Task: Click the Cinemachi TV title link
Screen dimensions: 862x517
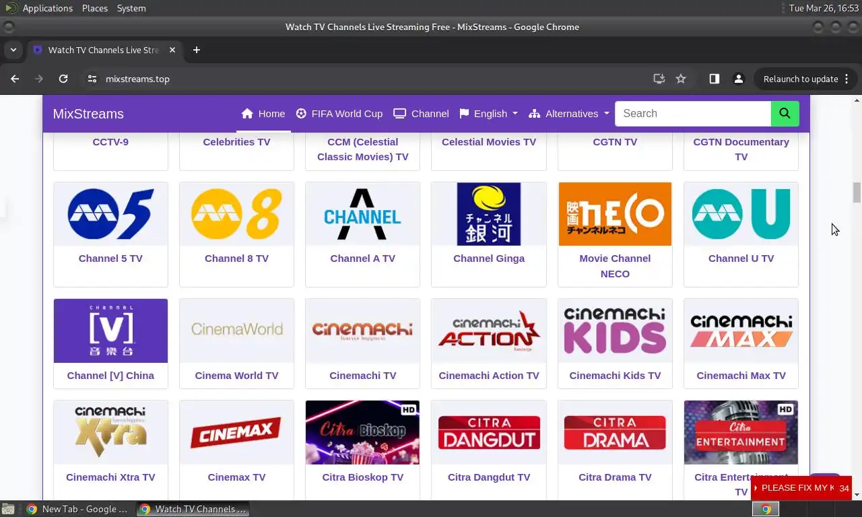Action: coord(362,376)
